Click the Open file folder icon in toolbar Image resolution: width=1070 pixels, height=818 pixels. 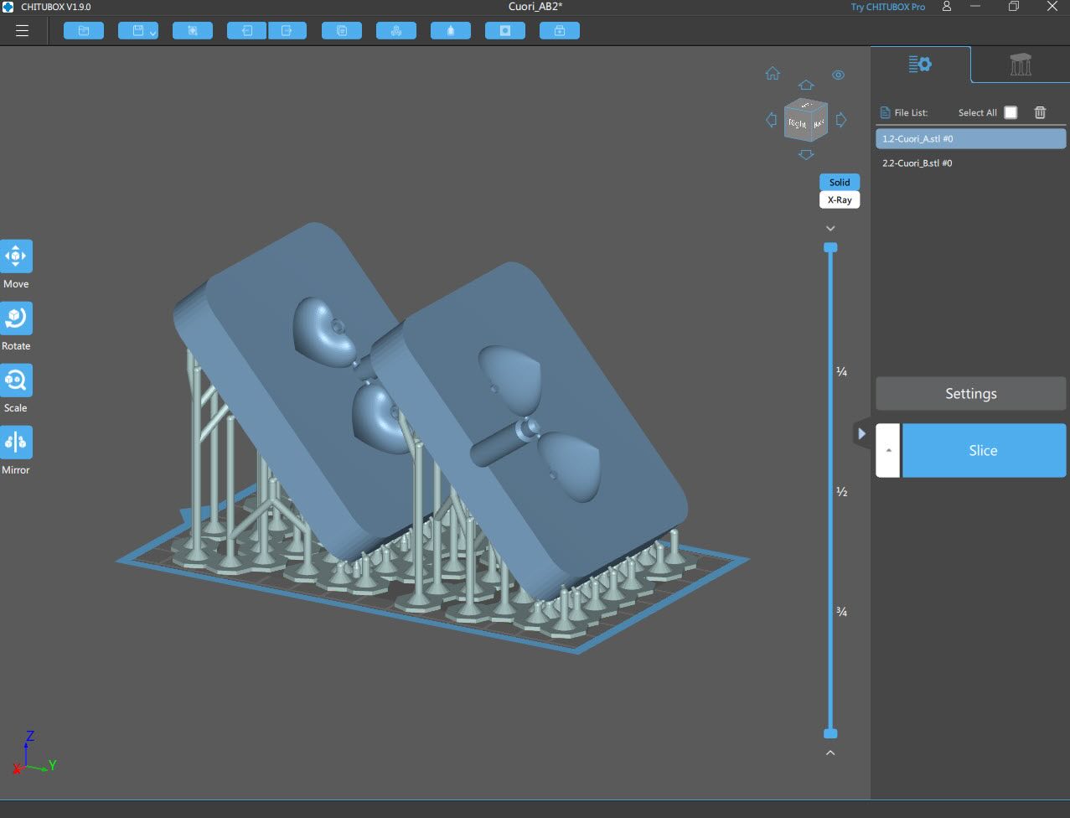coord(84,31)
